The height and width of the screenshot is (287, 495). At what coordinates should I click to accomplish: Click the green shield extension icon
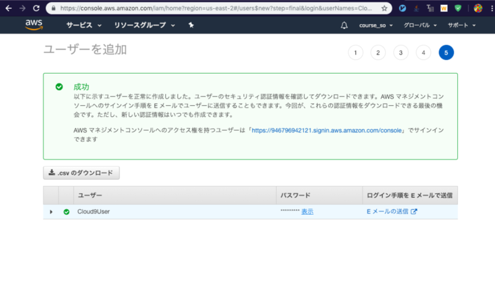(458, 9)
